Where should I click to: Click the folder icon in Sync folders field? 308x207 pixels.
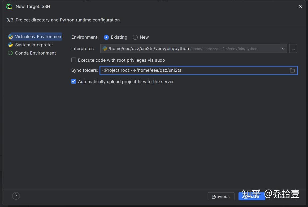coord(292,70)
